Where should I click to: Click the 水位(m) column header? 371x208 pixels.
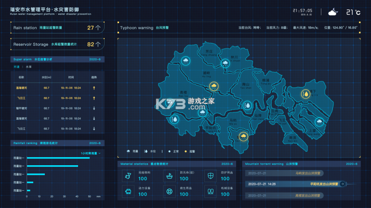[46, 77]
